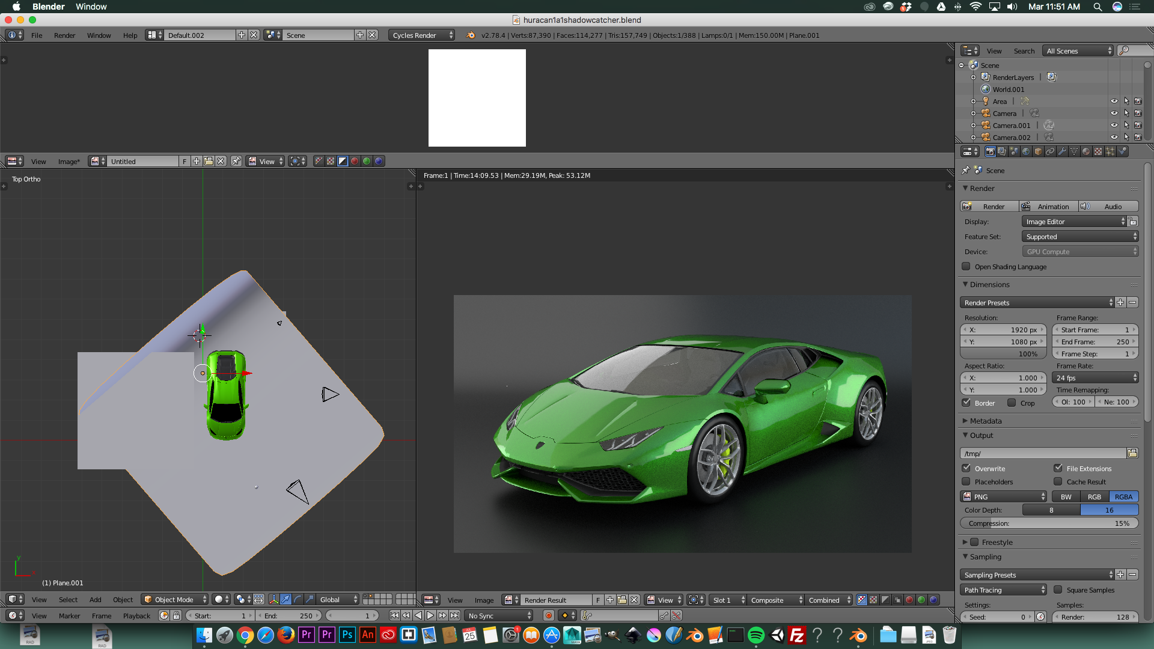The width and height of the screenshot is (1154, 649).
Task: Open the Object menu in 3D view header
Action: click(x=123, y=599)
